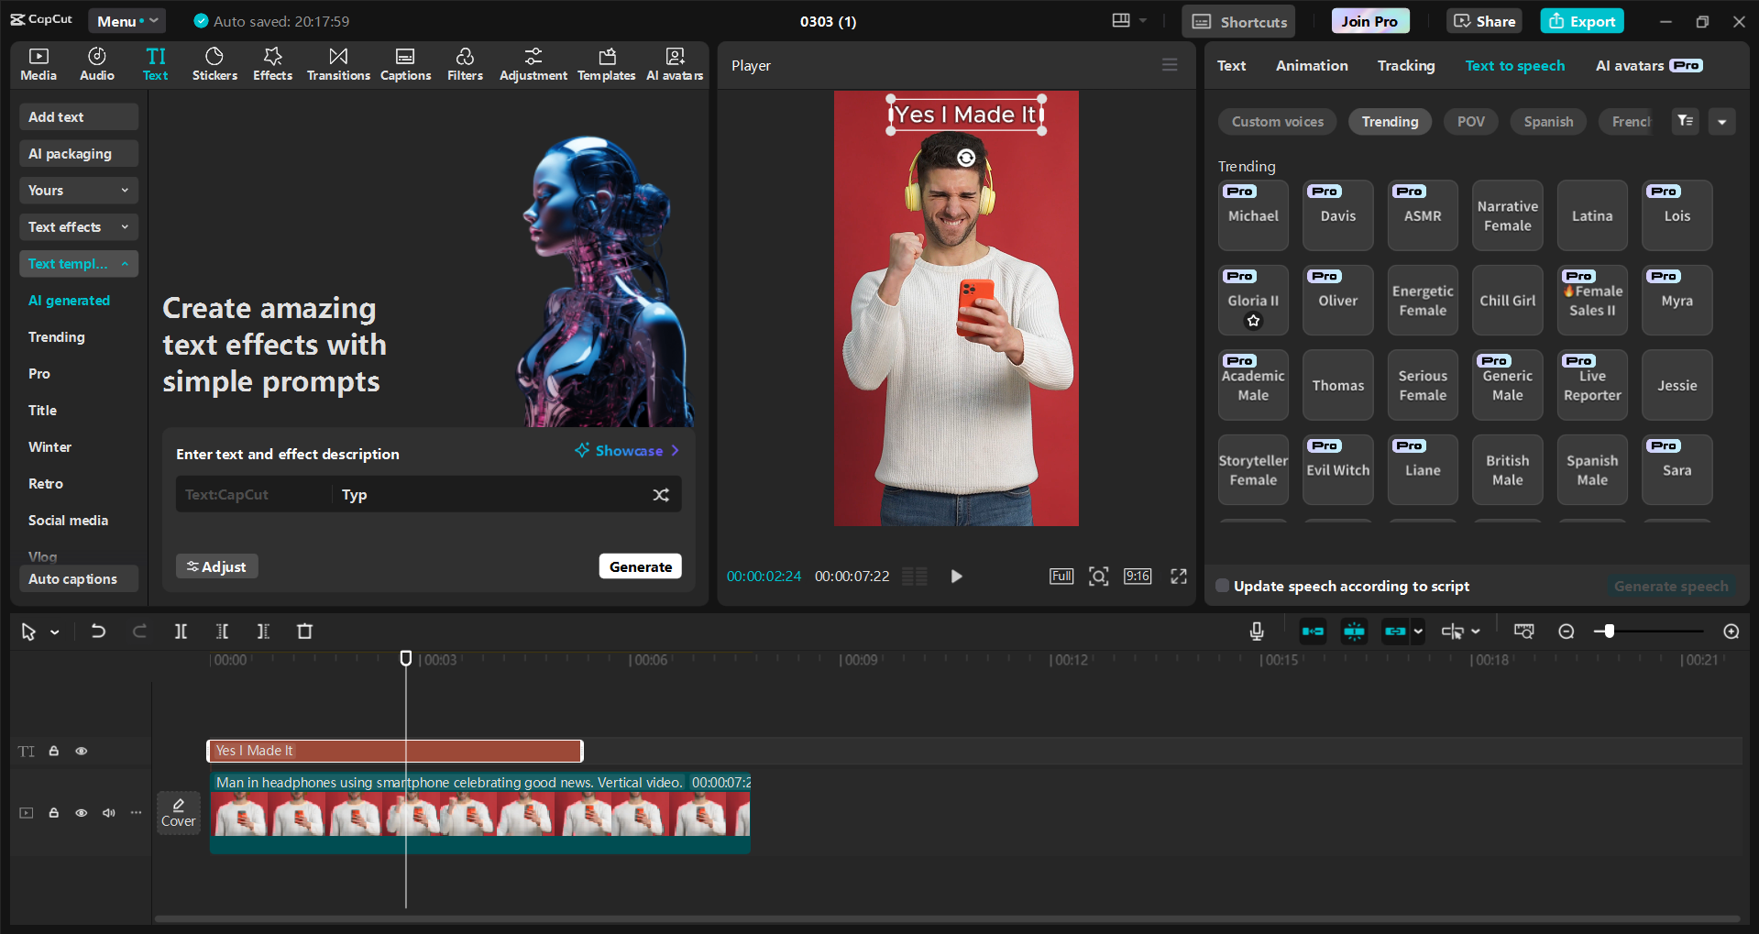Export the project
Image resolution: width=1759 pixels, height=934 pixels.
pos(1581,20)
